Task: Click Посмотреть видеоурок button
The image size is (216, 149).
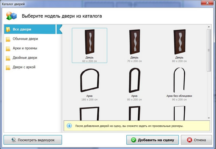Action: click(33, 140)
